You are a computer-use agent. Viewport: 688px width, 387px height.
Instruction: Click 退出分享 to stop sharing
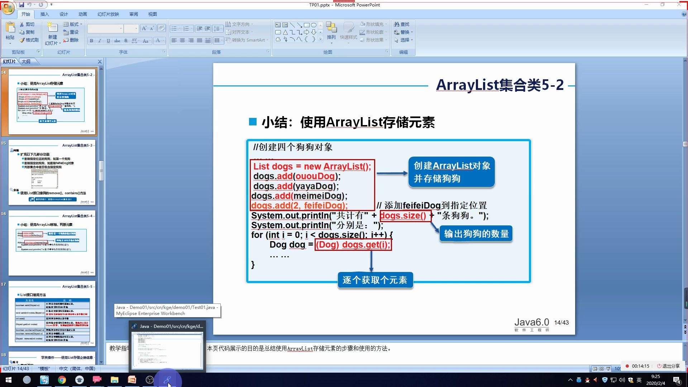point(668,366)
